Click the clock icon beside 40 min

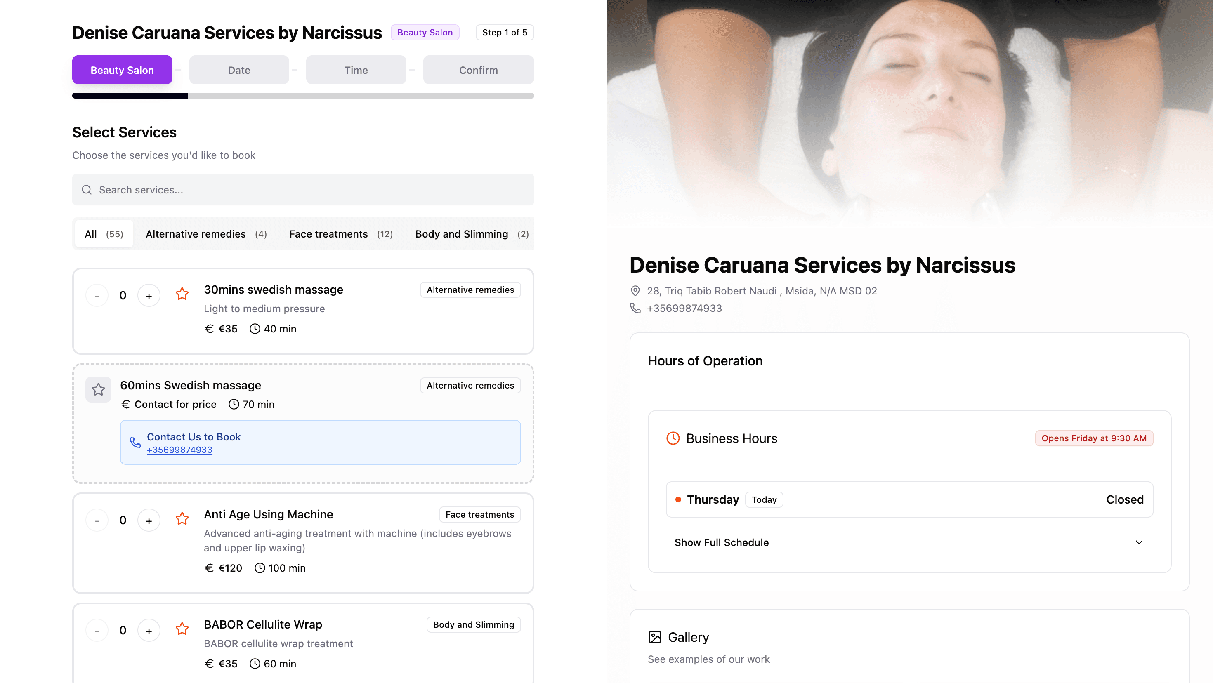click(x=255, y=329)
